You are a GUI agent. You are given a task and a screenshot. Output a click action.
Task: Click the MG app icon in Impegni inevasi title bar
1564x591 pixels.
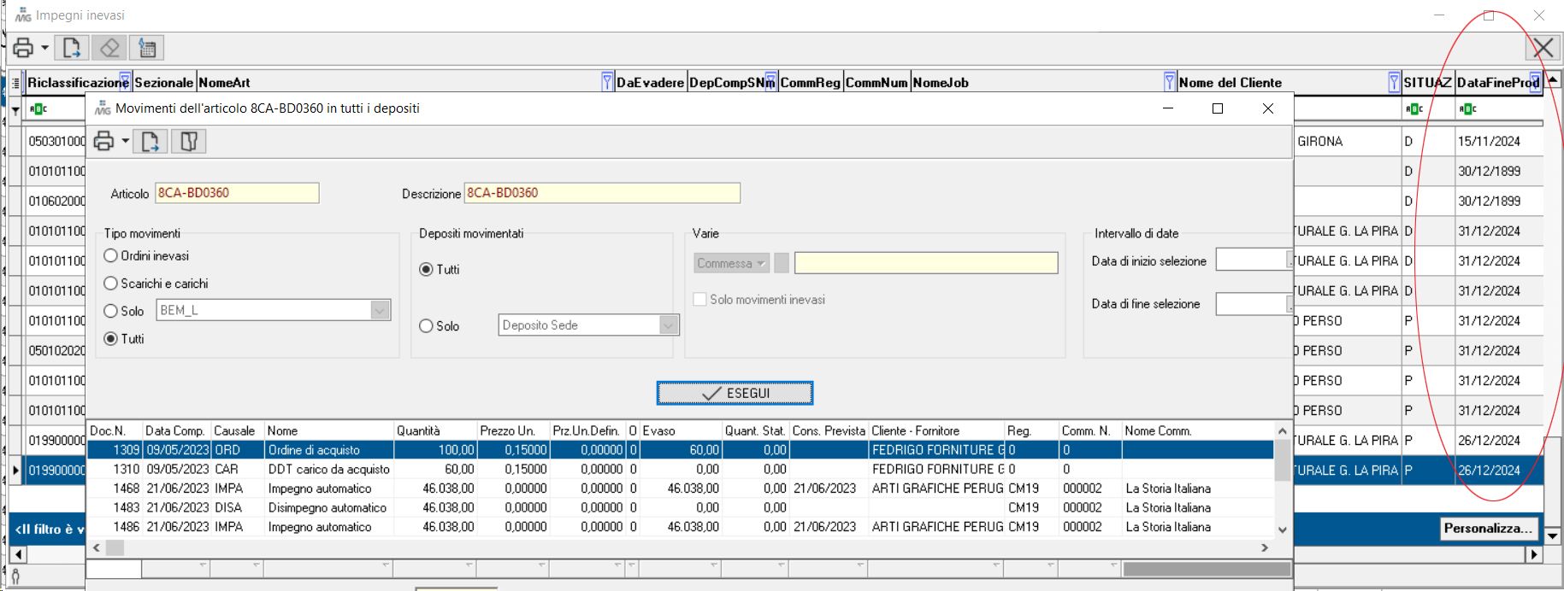pos(23,15)
